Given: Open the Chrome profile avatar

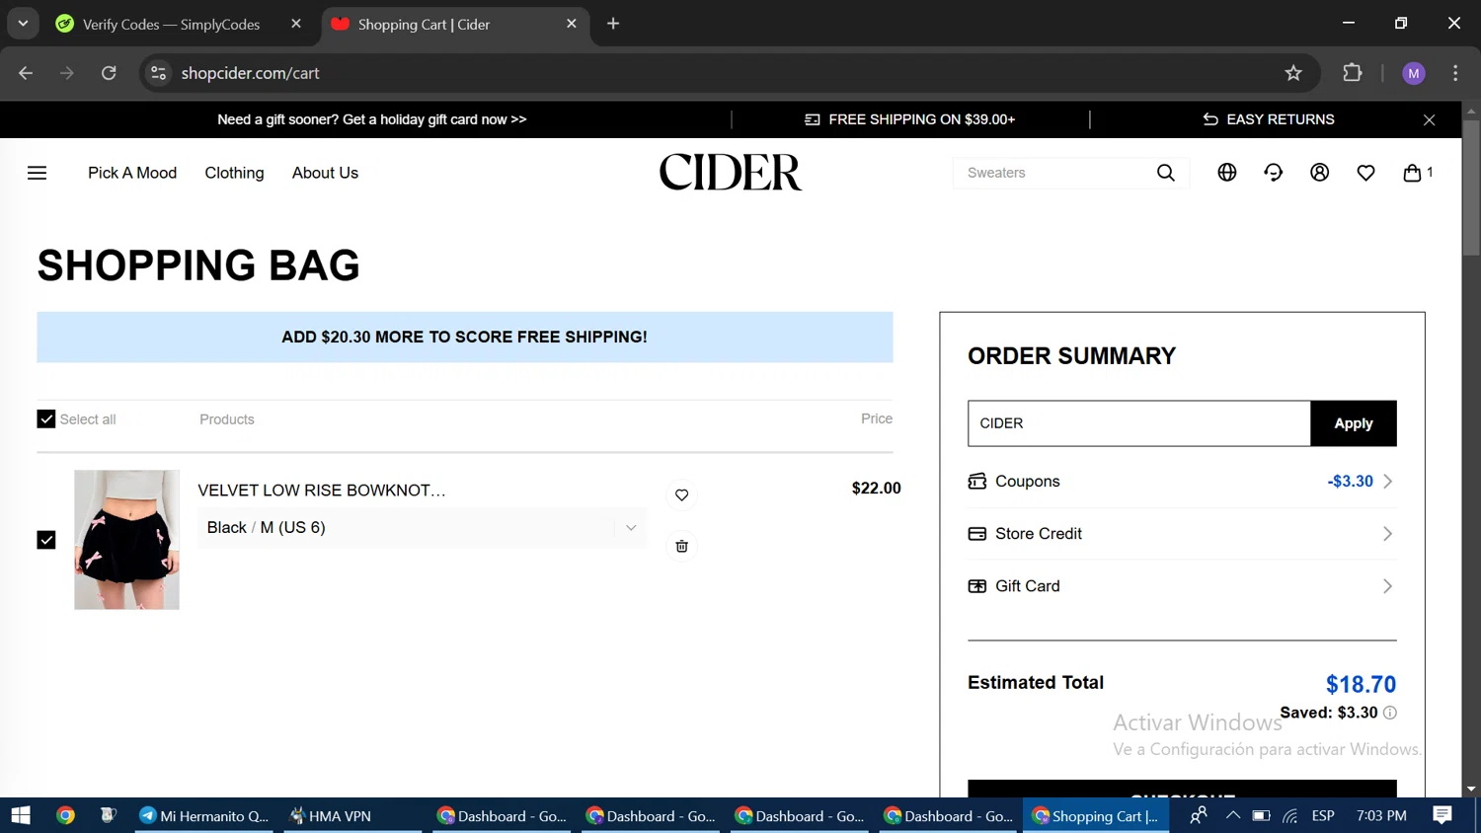Looking at the screenshot, I should [1414, 73].
